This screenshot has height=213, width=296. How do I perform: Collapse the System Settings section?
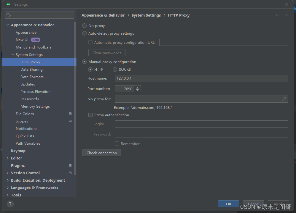tap(12, 54)
